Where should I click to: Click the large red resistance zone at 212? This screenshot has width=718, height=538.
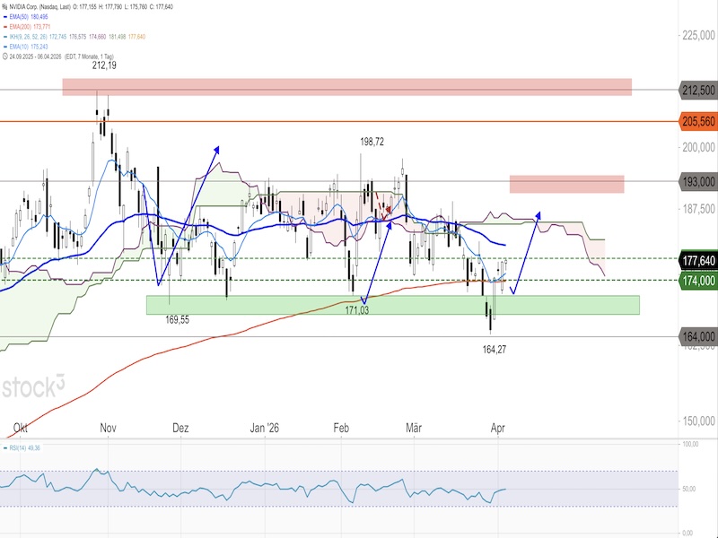346,86
